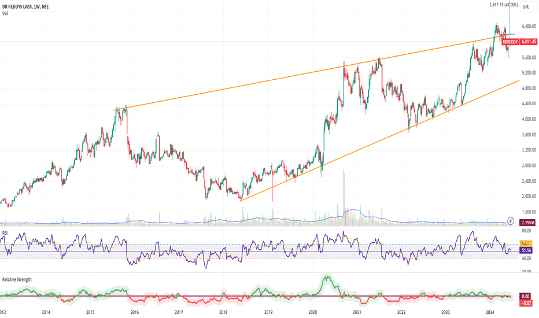The height and width of the screenshot is (318, 539).
Task: Click the 54.03 RSI value label
Action: pos(526,243)
